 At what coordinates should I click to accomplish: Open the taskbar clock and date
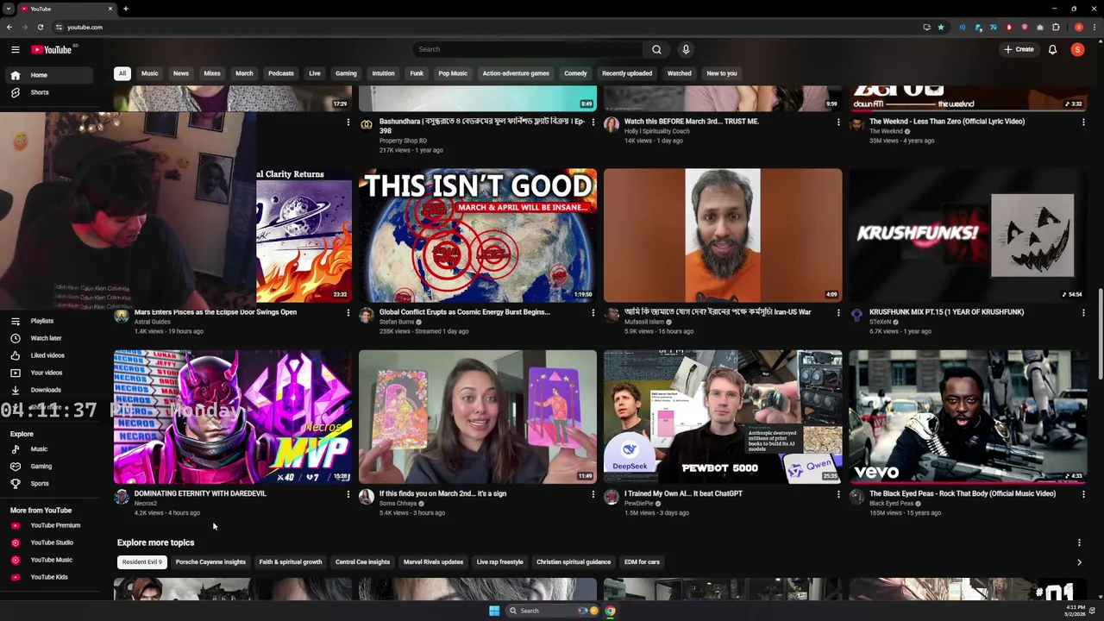point(1075,611)
